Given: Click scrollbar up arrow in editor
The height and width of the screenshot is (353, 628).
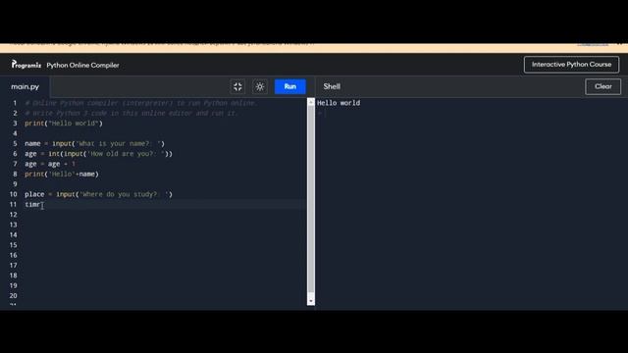Looking at the screenshot, I should (311, 102).
